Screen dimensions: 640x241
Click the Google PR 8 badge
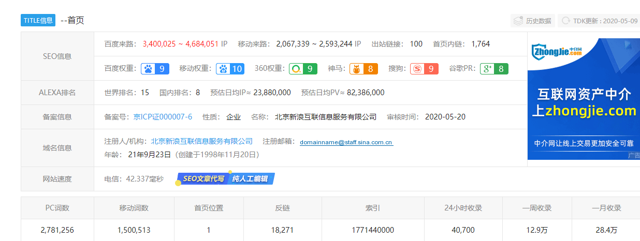tap(494, 68)
